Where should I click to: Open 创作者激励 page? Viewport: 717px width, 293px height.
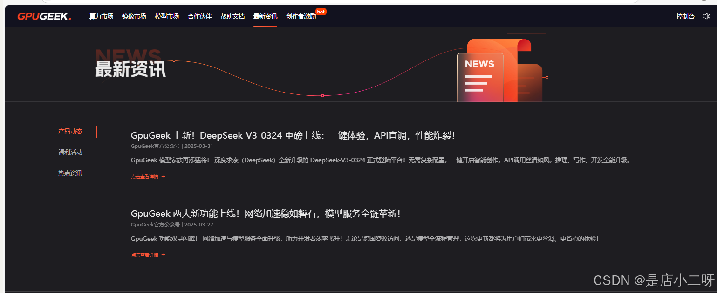[x=301, y=16]
